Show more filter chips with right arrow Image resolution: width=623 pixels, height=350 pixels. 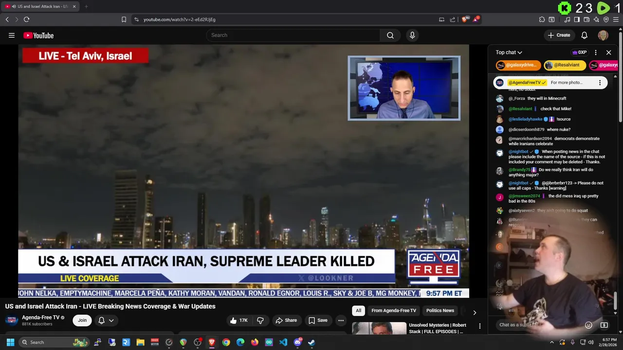[475, 313]
